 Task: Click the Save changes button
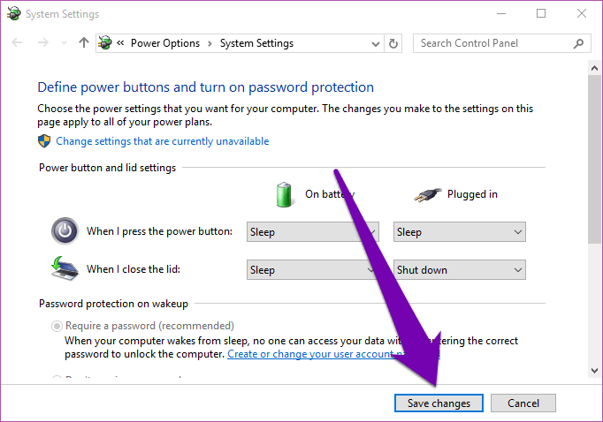click(439, 403)
